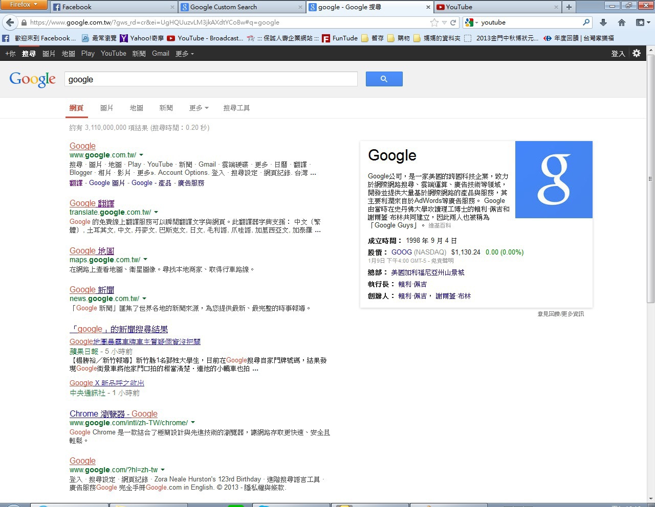Expand the 更多 menu in the black bar
Image resolution: width=655 pixels, height=507 pixels.
(184, 54)
